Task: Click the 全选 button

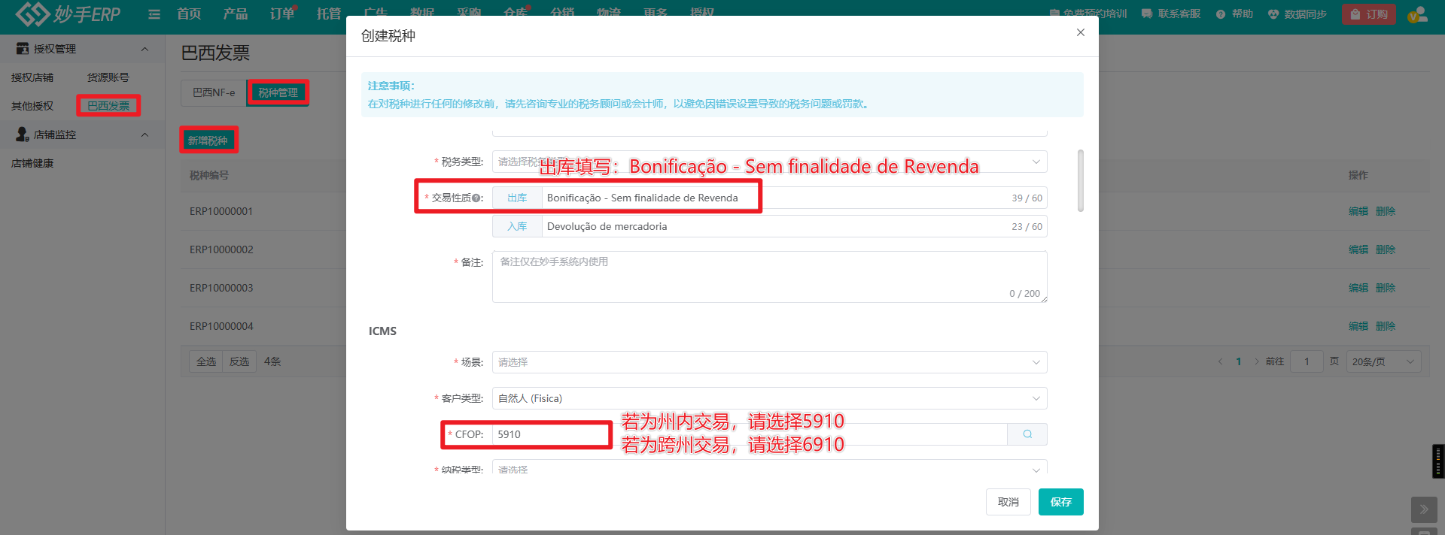Action: coord(206,361)
